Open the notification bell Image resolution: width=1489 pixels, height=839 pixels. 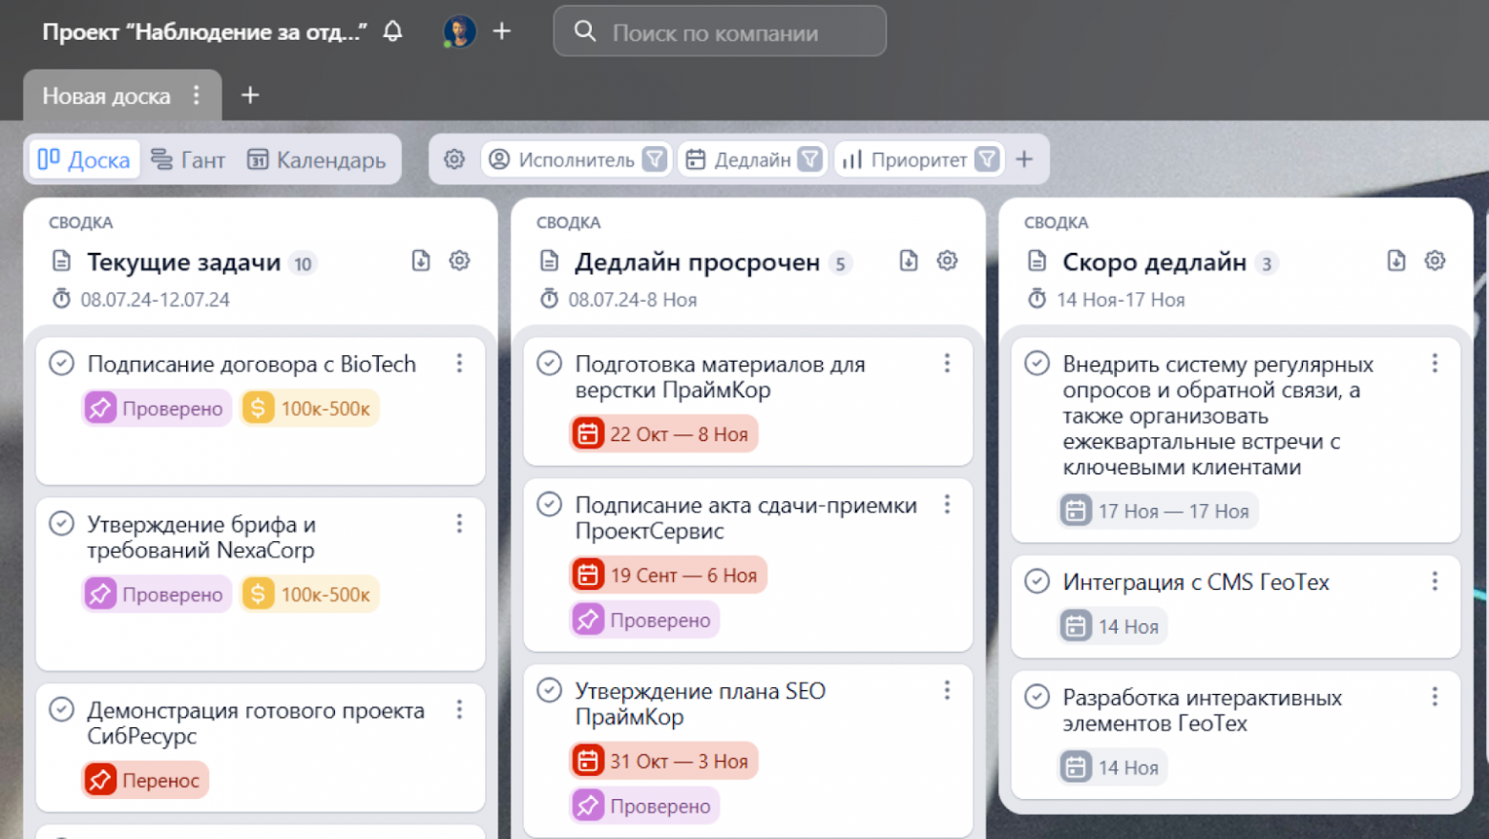390,31
